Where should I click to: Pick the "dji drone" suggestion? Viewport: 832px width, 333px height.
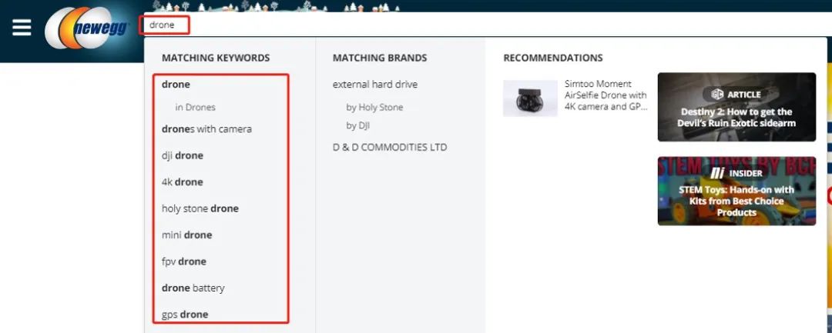click(183, 155)
